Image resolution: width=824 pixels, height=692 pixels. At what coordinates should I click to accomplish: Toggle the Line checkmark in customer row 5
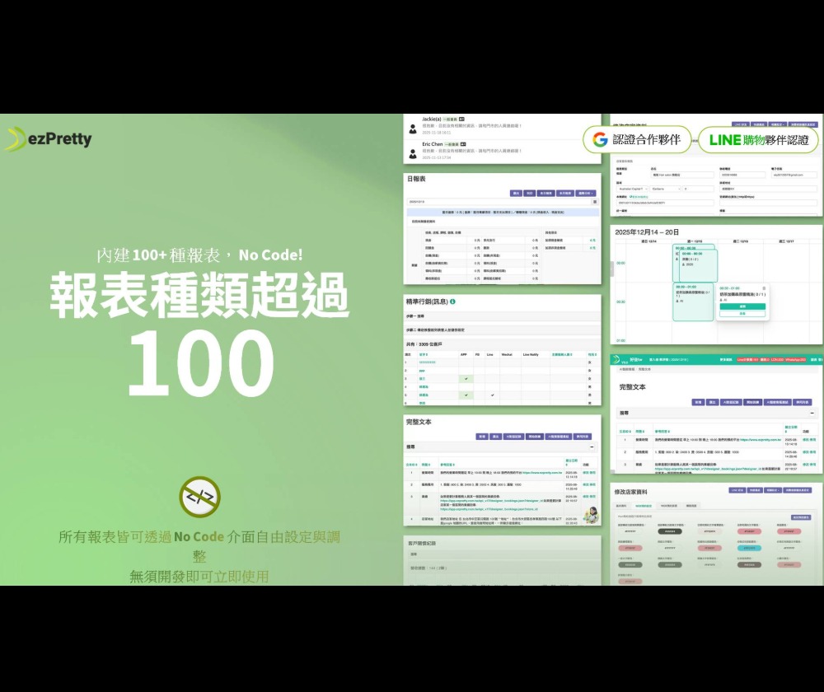click(x=492, y=395)
